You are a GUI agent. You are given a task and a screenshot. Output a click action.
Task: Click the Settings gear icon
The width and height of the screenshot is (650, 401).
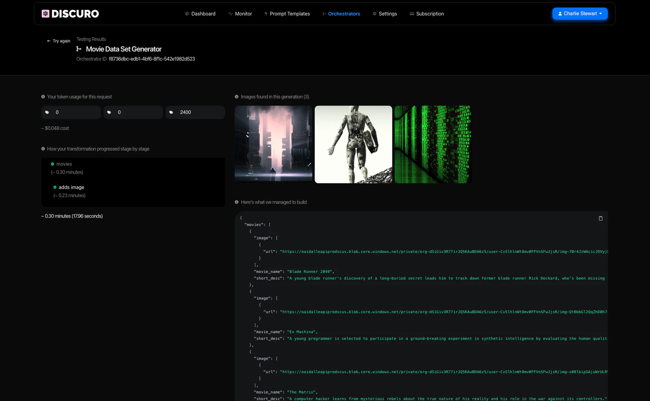374,13
